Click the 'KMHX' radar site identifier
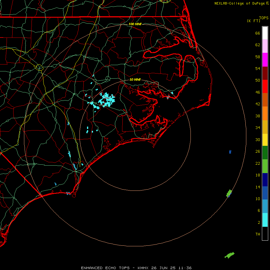270x270 pixels. point(143,268)
